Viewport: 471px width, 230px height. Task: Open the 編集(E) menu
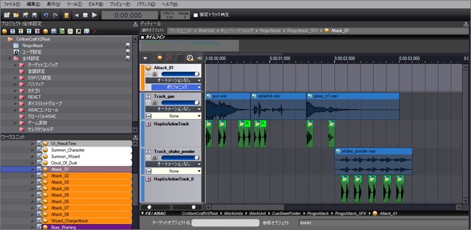33,4
